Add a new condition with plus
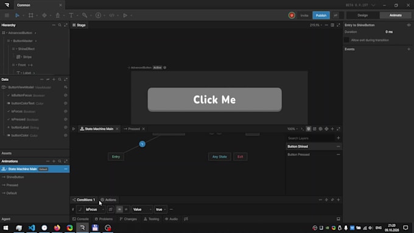This screenshot has width=414, height=233. [x=339, y=200]
